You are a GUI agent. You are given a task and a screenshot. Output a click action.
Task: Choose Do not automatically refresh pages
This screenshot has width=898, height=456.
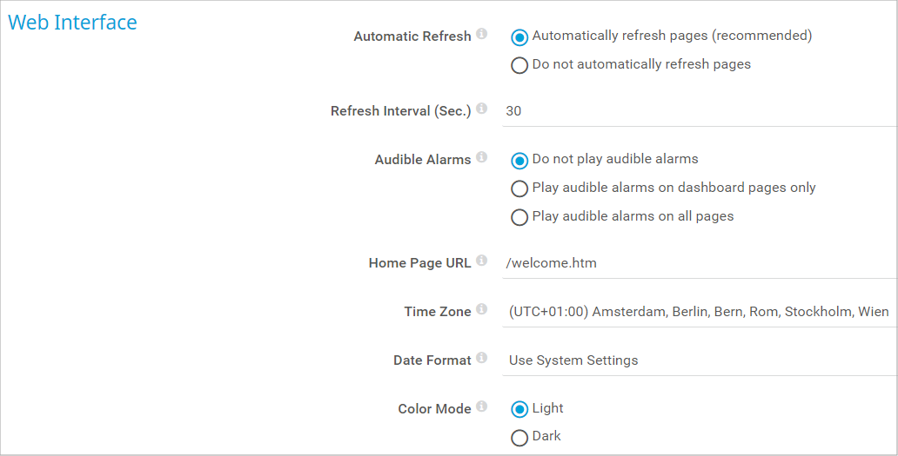pyautogui.click(x=519, y=65)
